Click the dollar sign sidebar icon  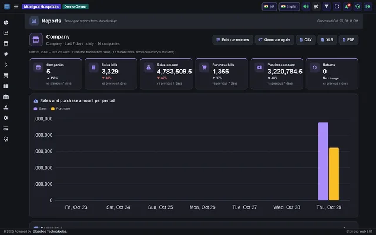pos(6,65)
